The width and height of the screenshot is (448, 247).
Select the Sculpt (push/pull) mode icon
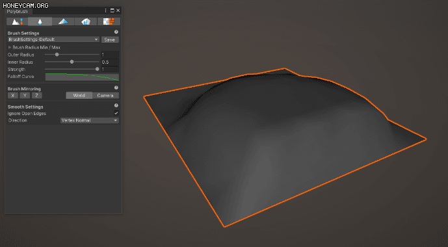17,21
